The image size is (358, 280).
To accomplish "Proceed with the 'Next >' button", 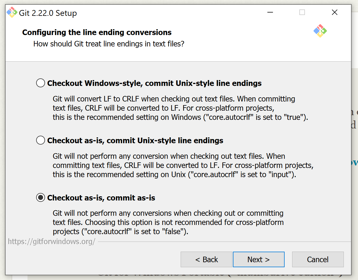I will [258, 259].
